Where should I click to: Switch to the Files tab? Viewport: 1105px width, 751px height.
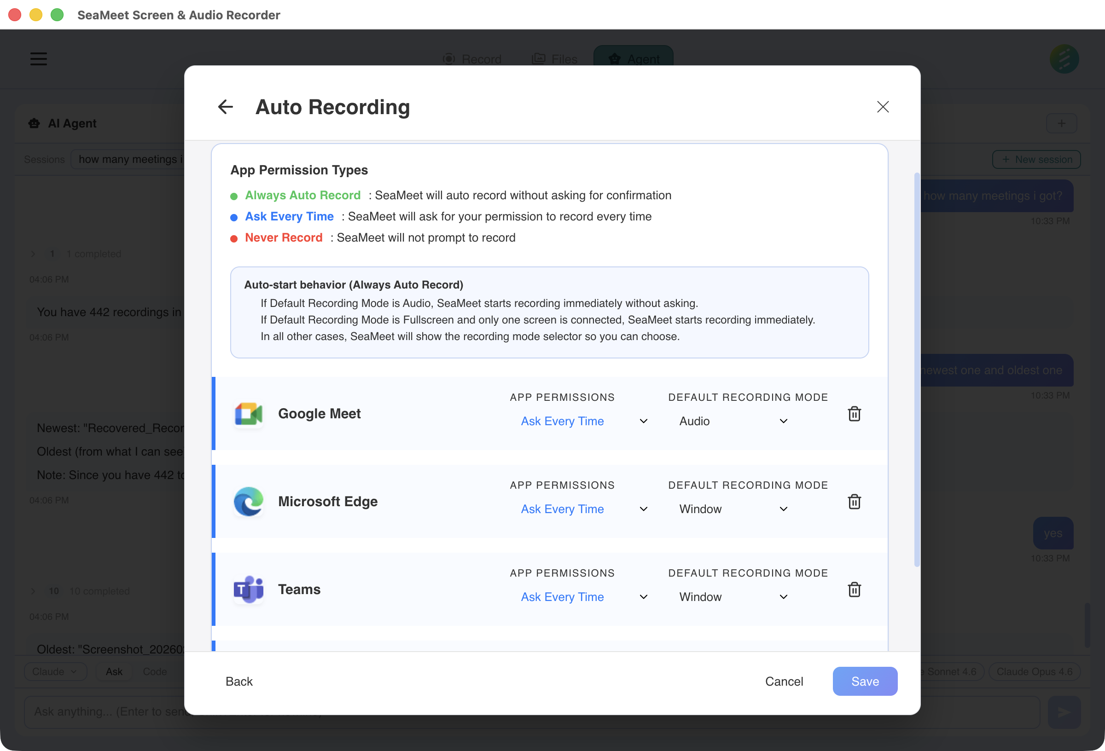(x=554, y=59)
